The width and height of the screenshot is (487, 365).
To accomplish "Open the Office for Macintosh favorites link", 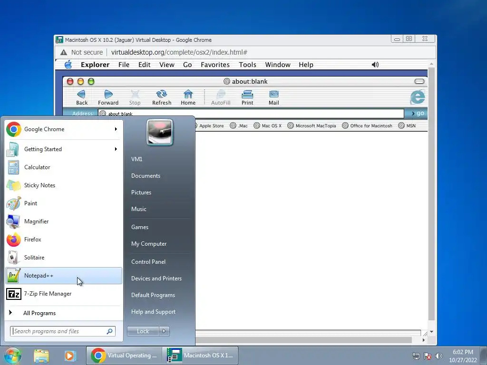I will coord(367,125).
